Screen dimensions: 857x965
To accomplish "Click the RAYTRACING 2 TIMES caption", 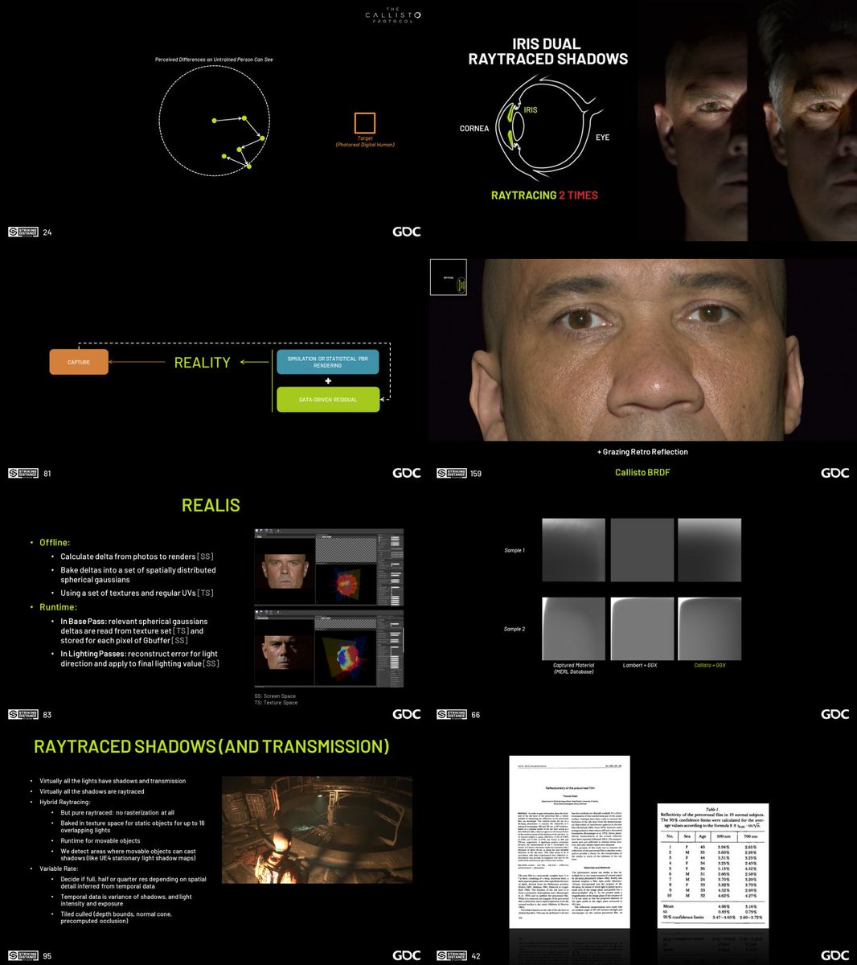I will pos(544,195).
